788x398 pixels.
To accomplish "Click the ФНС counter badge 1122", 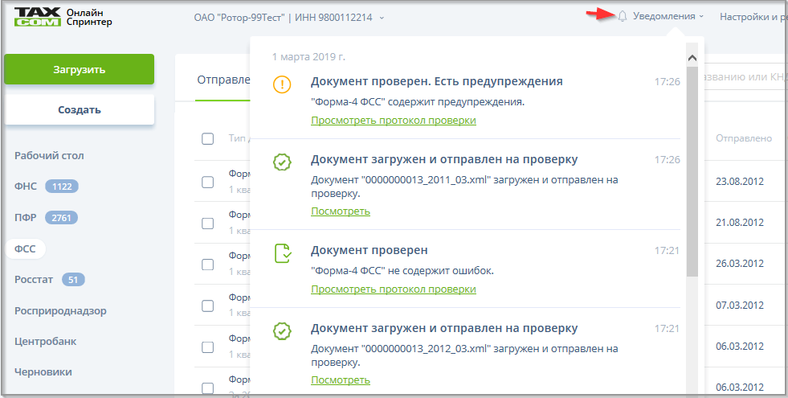I will [61, 187].
